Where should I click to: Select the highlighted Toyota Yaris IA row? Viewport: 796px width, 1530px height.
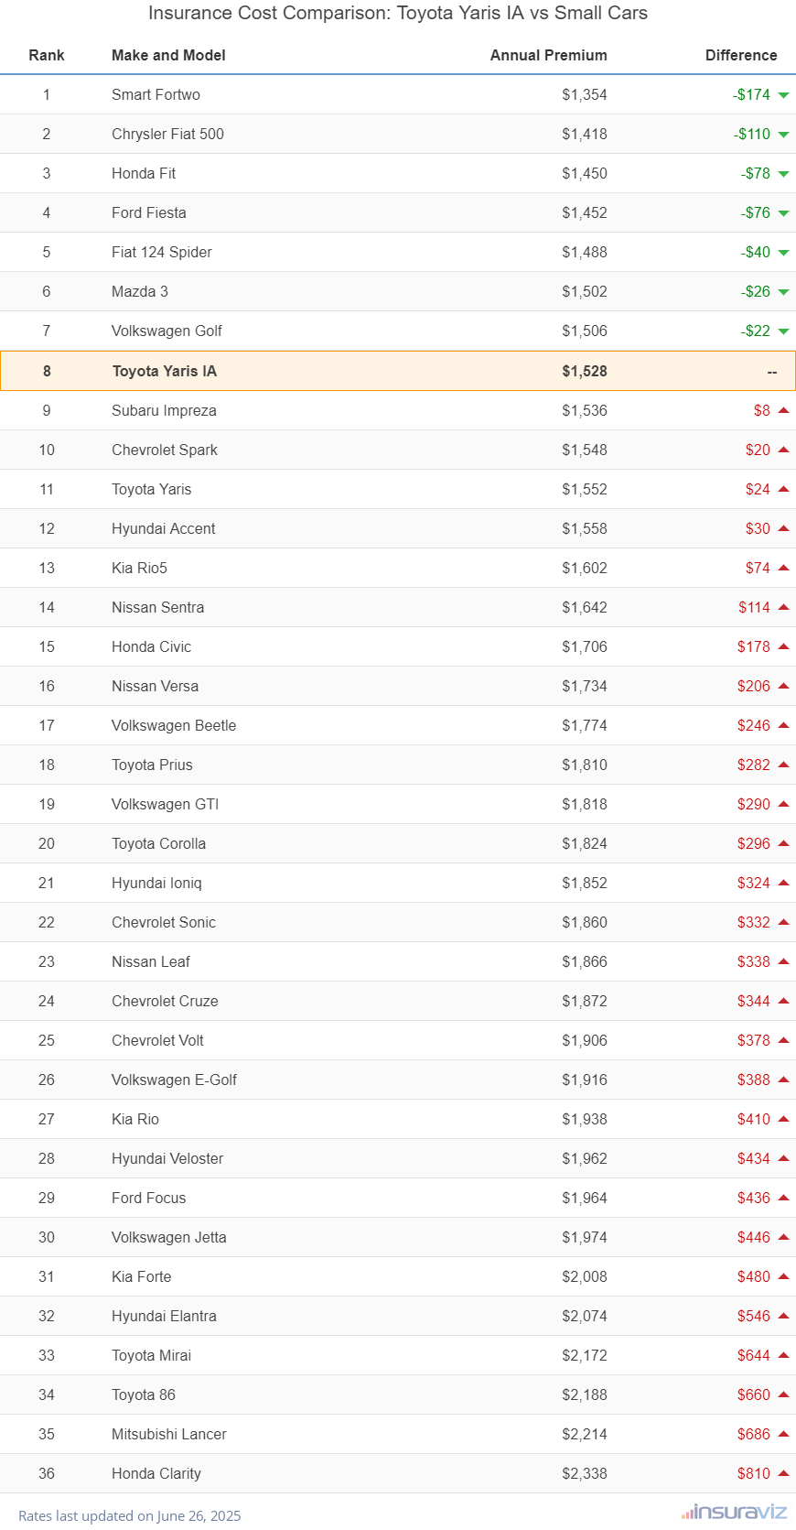tap(398, 371)
